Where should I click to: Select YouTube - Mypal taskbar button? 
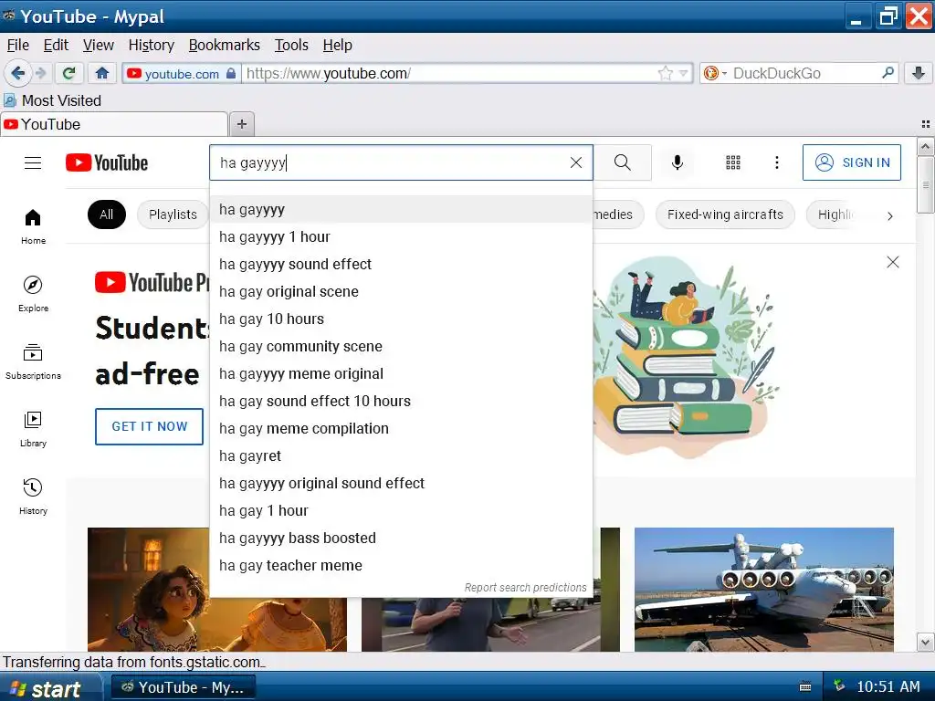pyautogui.click(x=184, y=688)
